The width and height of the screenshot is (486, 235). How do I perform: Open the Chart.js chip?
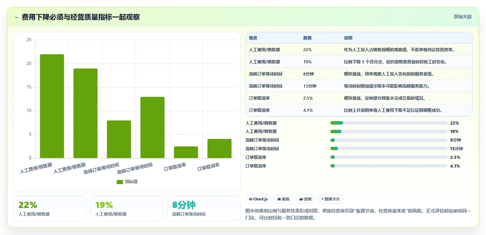click(258, 199)
